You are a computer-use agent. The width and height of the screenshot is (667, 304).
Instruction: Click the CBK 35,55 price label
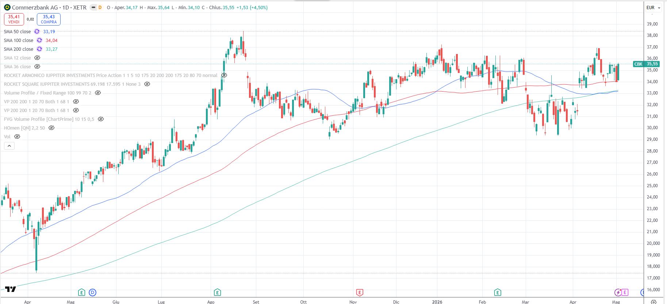(646, 64)
